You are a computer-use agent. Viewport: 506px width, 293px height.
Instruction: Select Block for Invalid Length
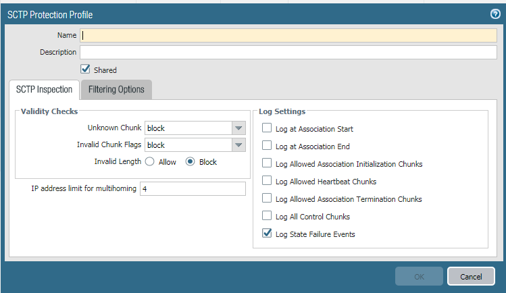click(191, 162)
